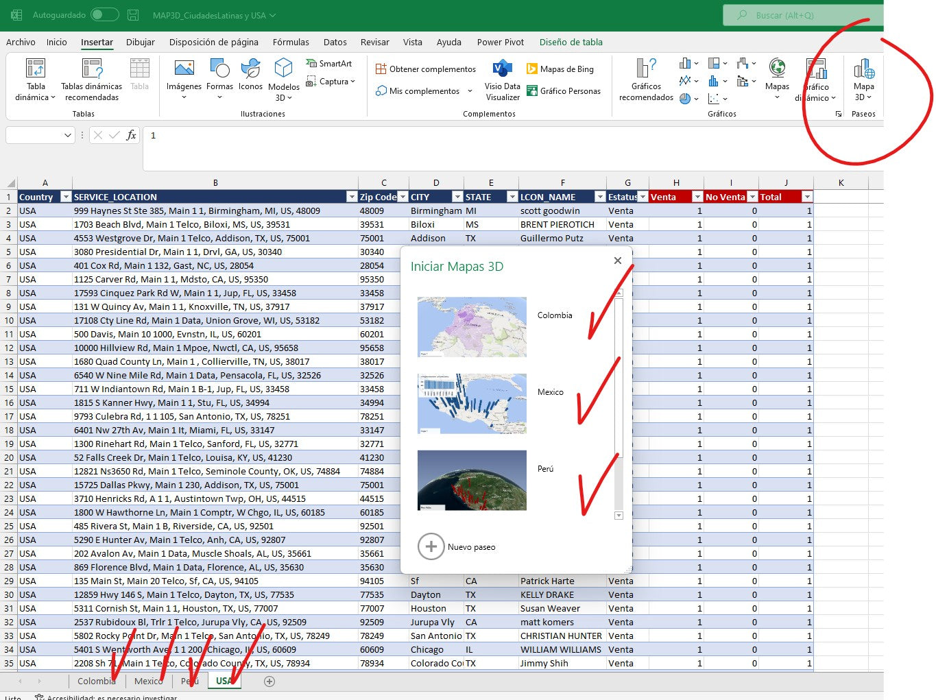936x700 pixels.
Task: Insert a line chart
Action: coord(688,81)
